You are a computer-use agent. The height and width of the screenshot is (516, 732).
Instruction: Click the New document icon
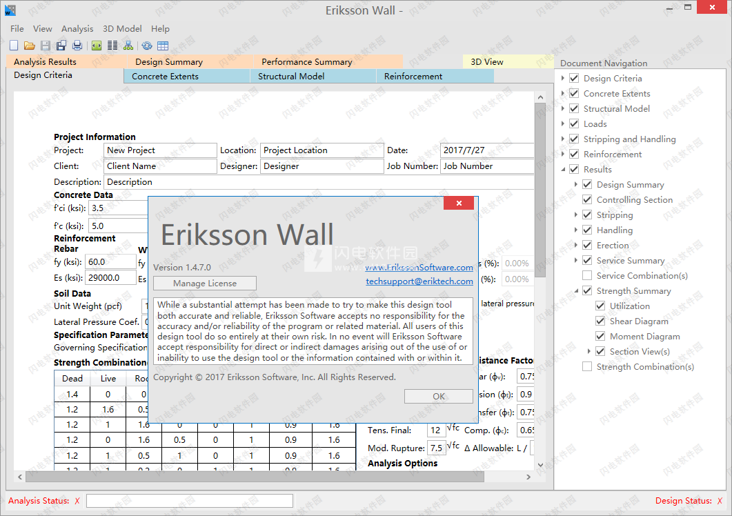[14, 46]
